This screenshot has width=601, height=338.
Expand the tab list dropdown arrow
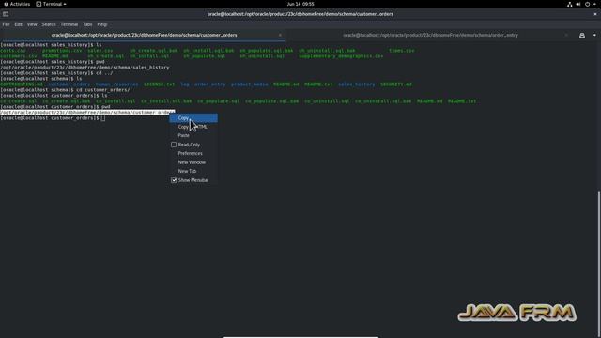[594, 36]
